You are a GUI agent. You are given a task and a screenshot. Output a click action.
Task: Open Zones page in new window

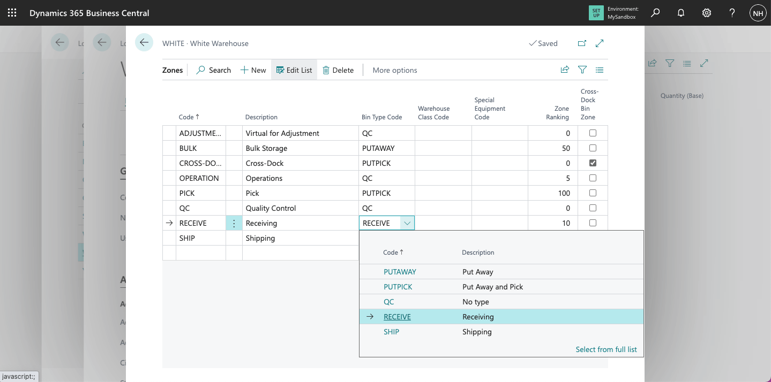(x=582, y=43)
